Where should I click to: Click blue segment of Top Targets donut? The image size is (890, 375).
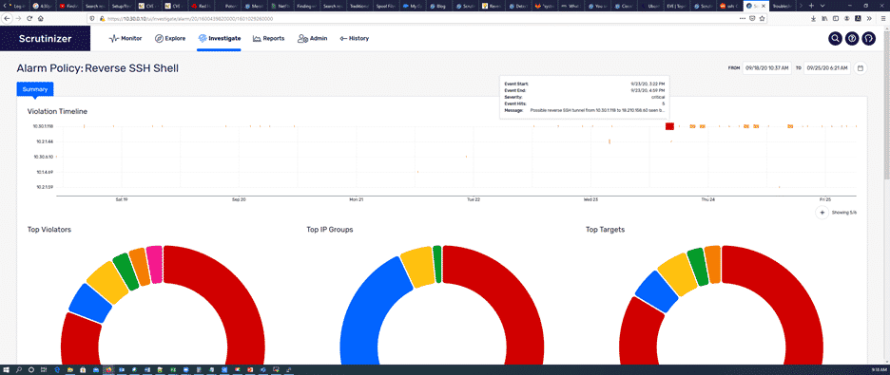656,291
